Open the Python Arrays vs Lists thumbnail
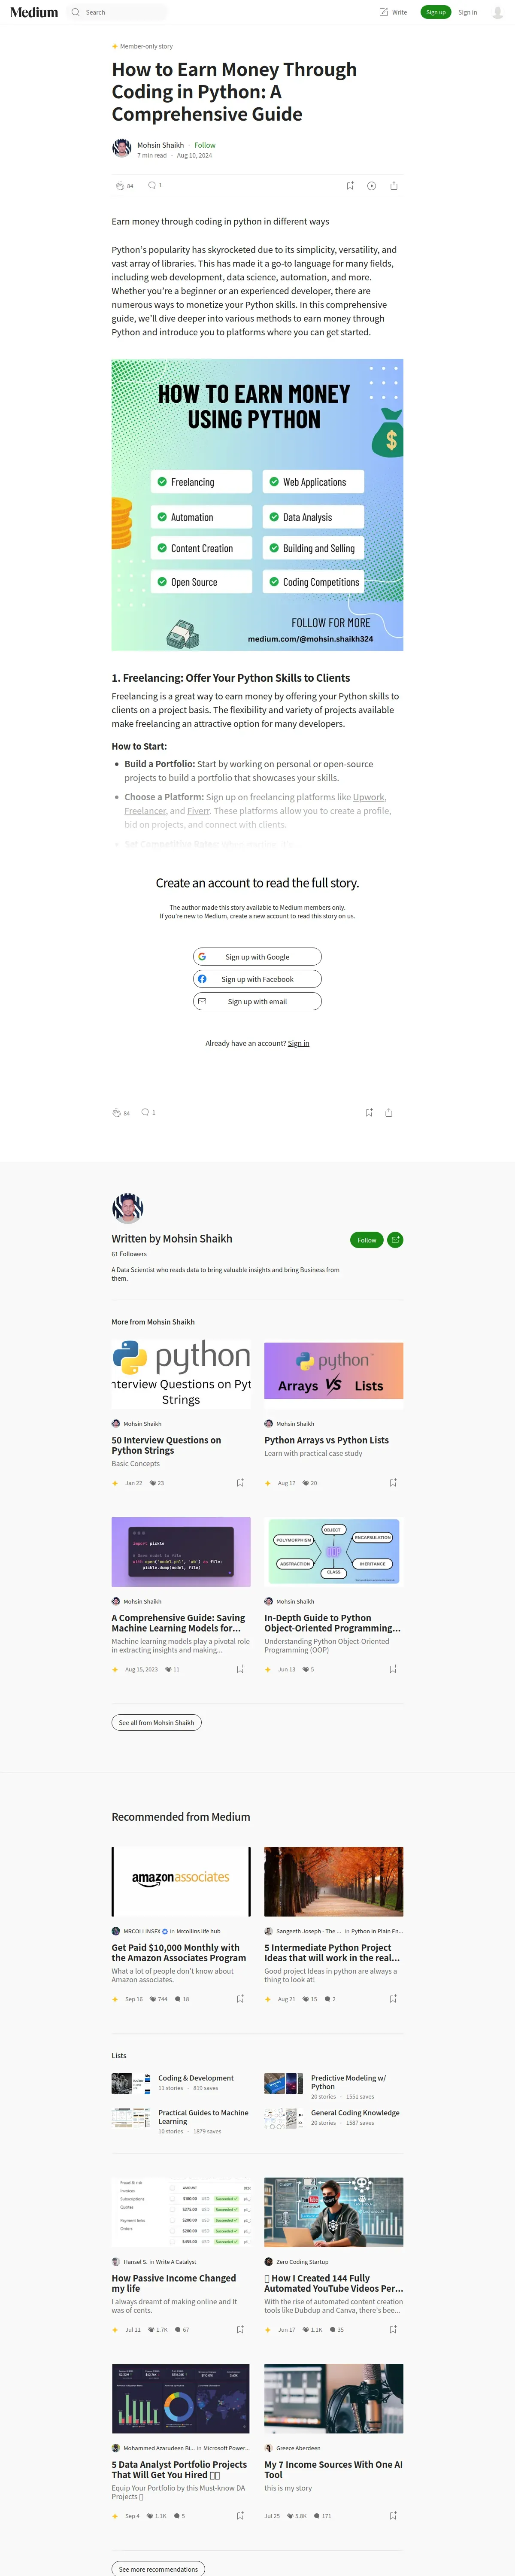Screen dimensions: 515x2576 pyautogui.click(x=333, y=1370)
